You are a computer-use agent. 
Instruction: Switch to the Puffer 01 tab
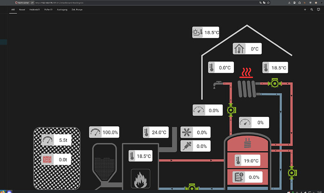pos(48,10)
